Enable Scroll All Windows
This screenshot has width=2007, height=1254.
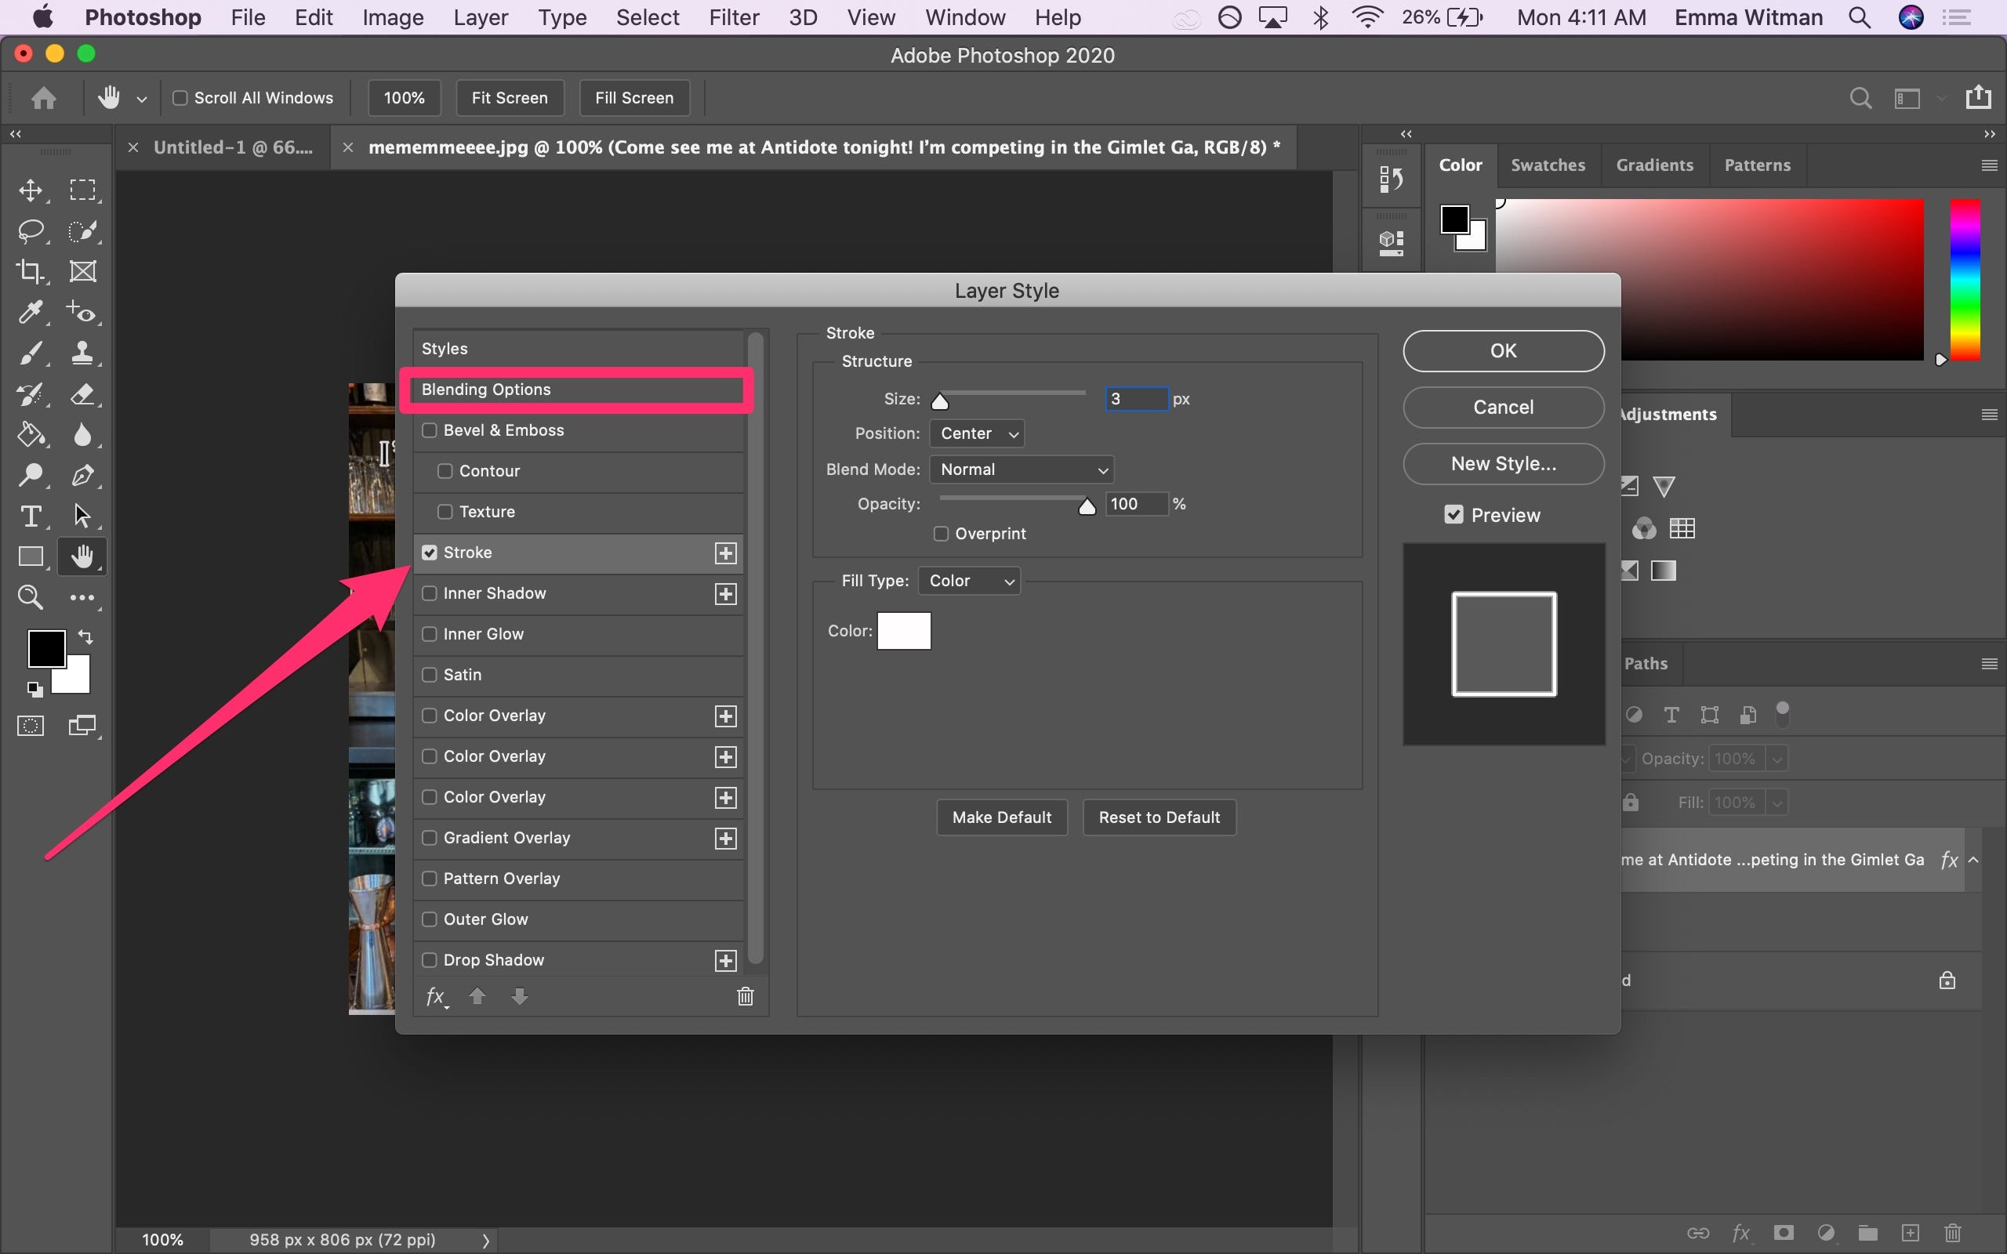(x=180, y=98)
